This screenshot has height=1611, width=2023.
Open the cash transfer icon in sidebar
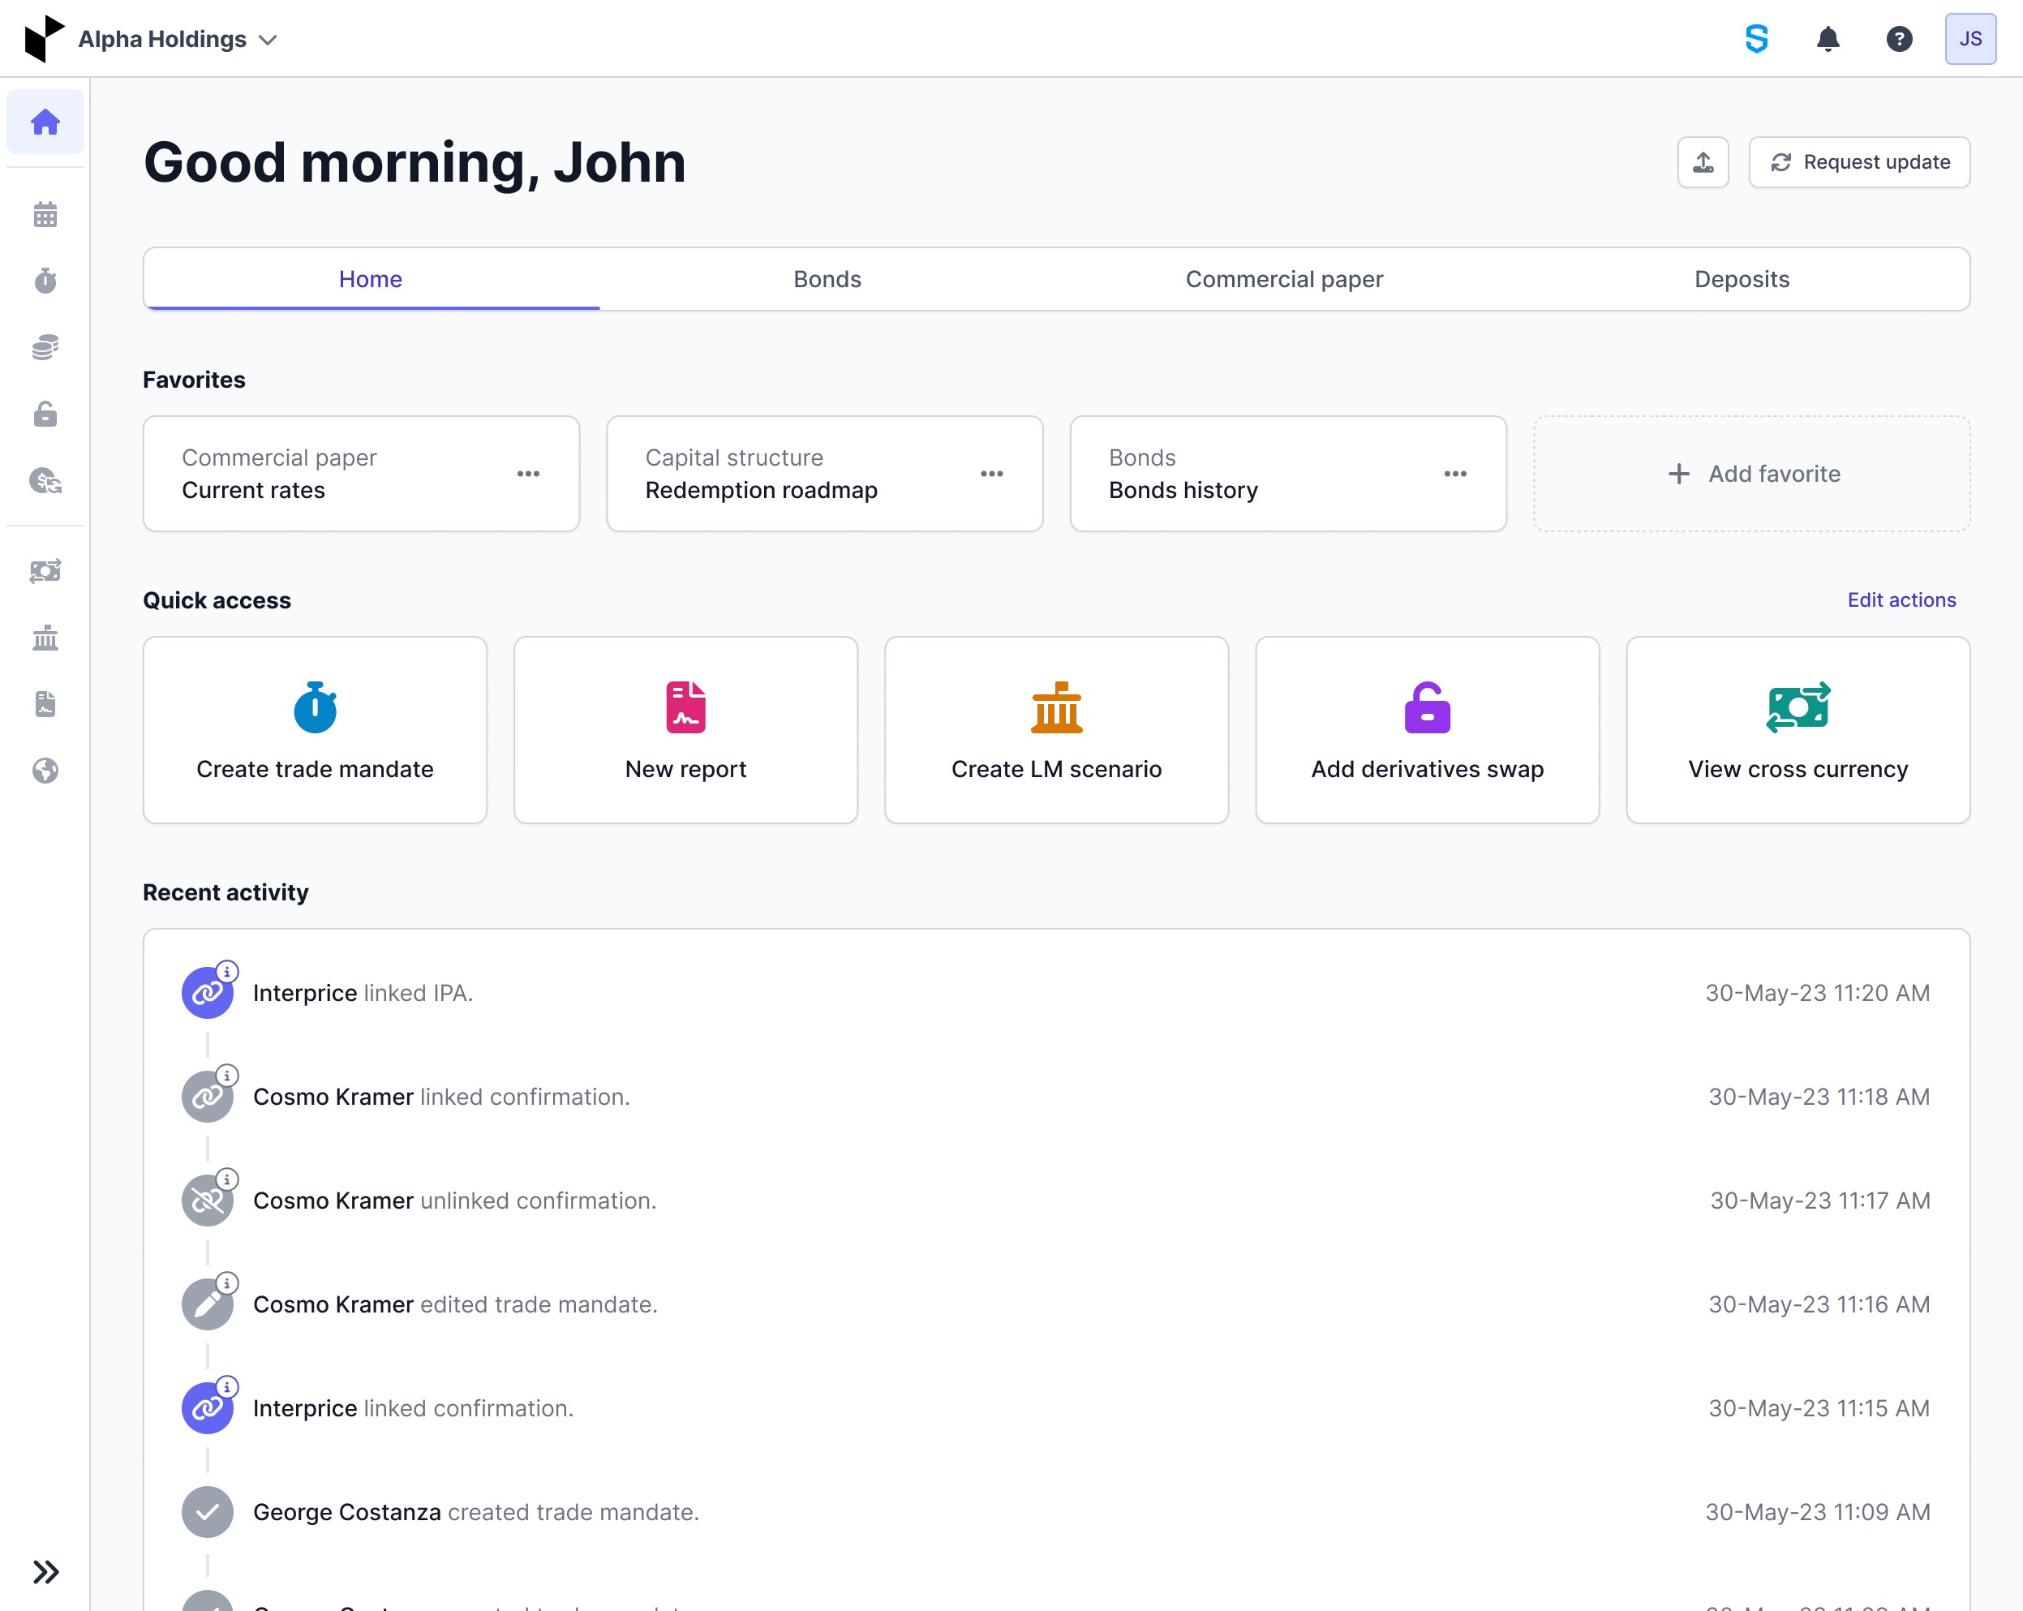[45, 570]
